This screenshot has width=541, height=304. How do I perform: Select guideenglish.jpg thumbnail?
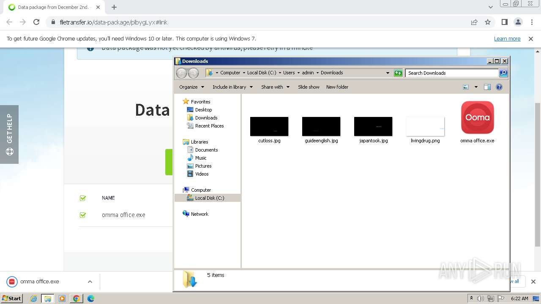click(321, 127)
